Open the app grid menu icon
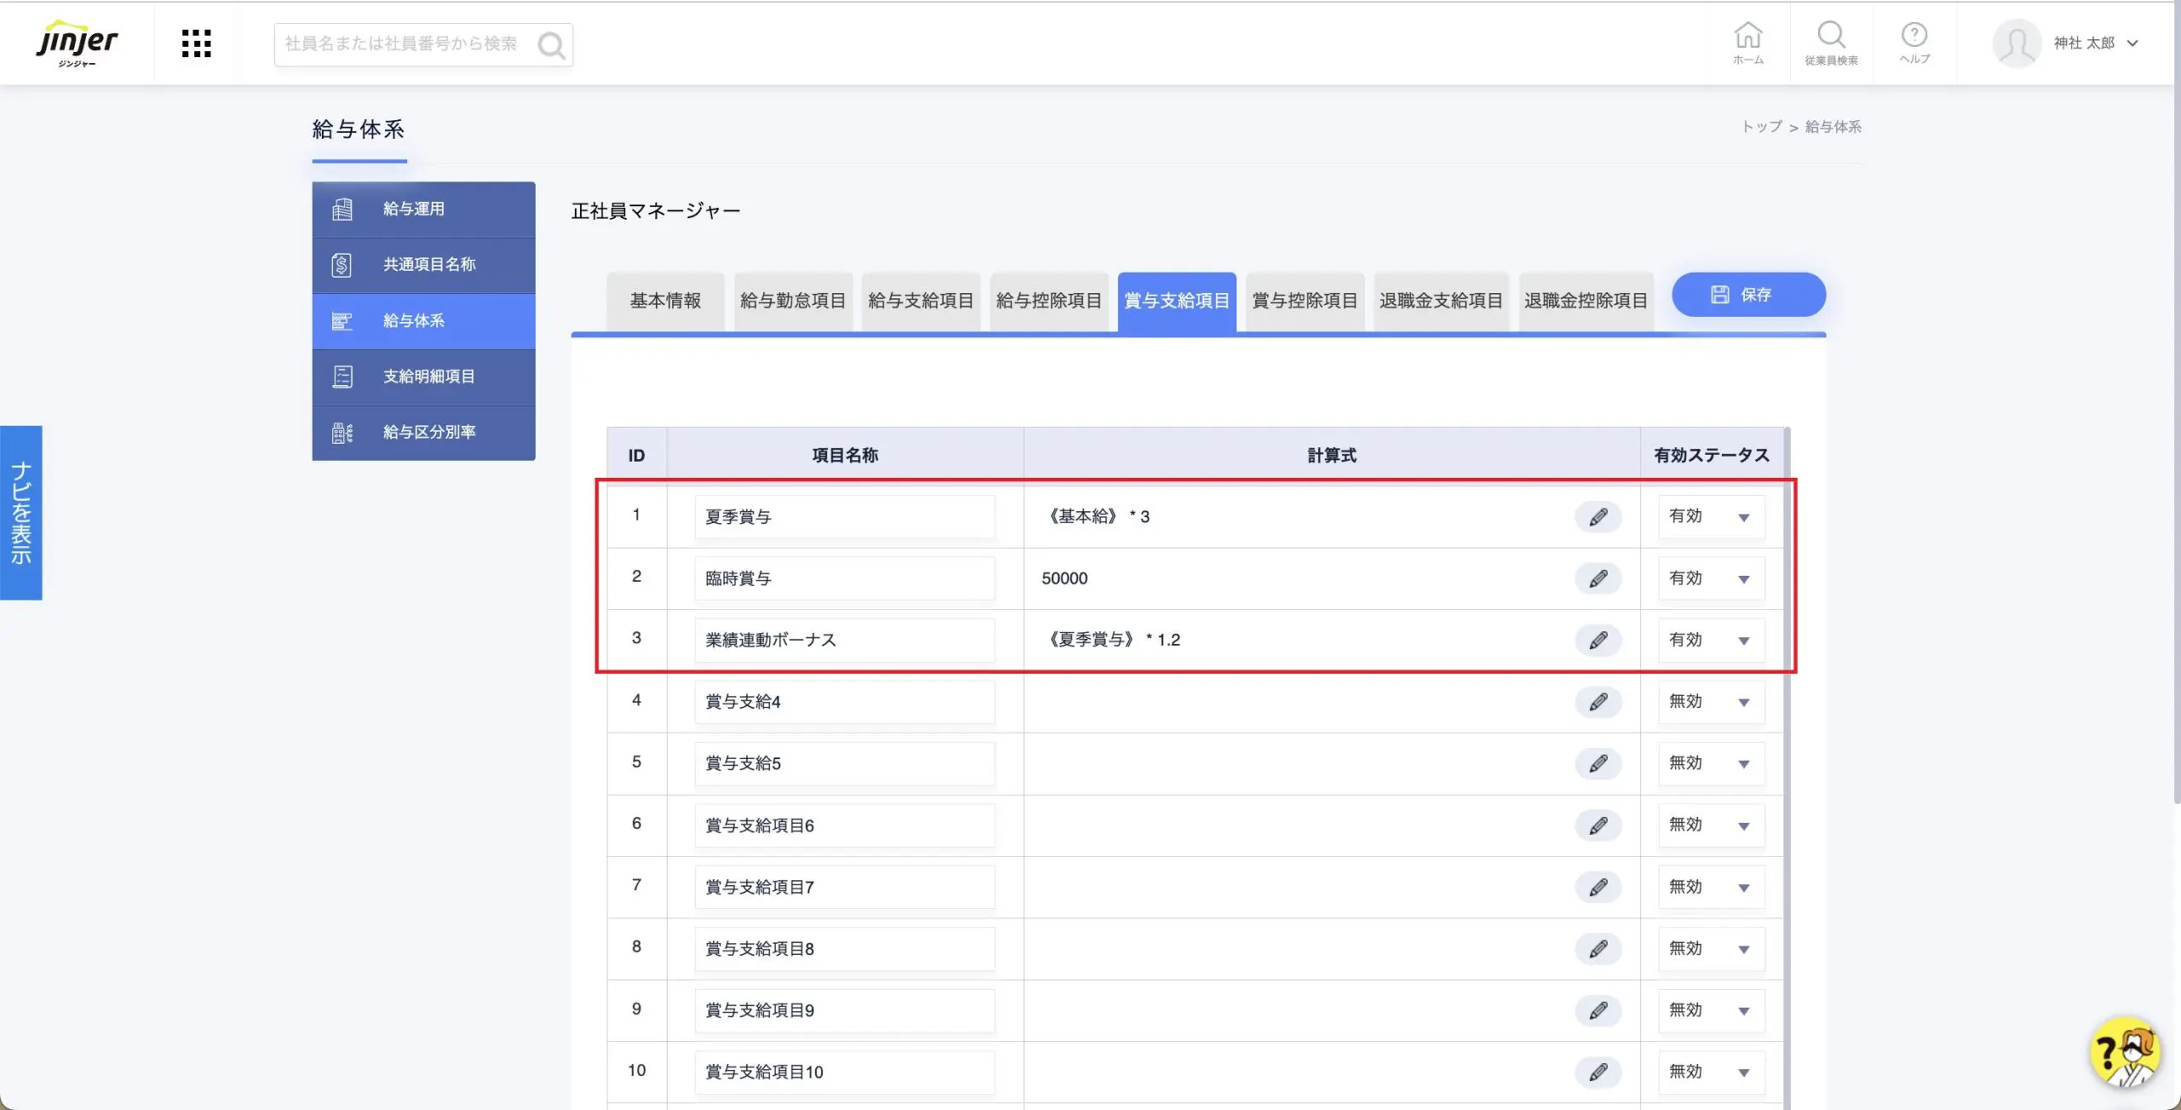Screen dimensions: 2181x1110 pos(196,43)
